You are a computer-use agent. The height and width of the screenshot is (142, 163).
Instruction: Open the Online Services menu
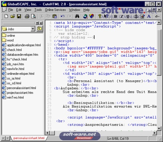point(55,10)
